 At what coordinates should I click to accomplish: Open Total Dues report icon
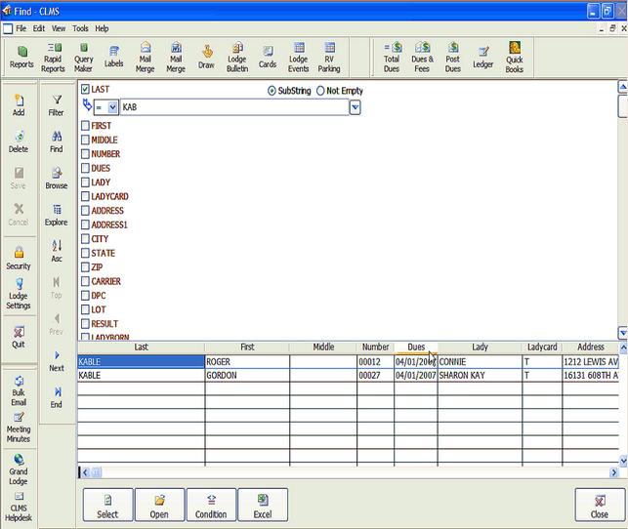click(392, 54)
